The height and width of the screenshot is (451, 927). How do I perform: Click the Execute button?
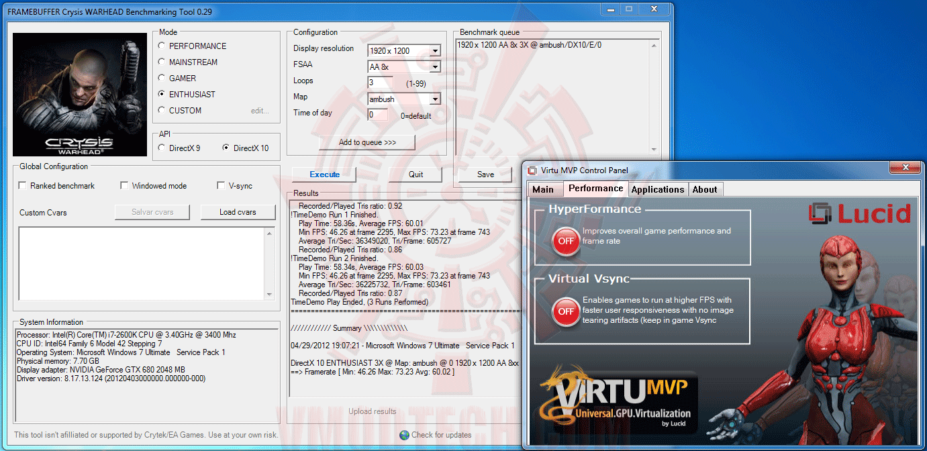tap(324, 174)
